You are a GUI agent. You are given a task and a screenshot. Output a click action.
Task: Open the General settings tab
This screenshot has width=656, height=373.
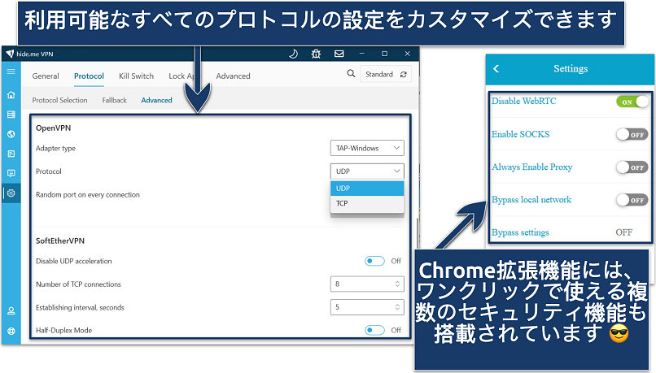click(46, 76)
